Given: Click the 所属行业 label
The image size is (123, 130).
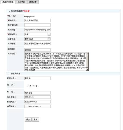Looking at the screenshot, I should [x=12, y=39].
